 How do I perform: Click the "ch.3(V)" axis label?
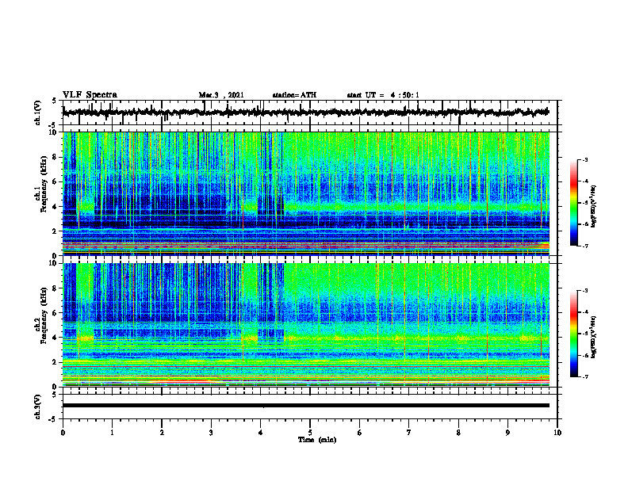[38, 407]
